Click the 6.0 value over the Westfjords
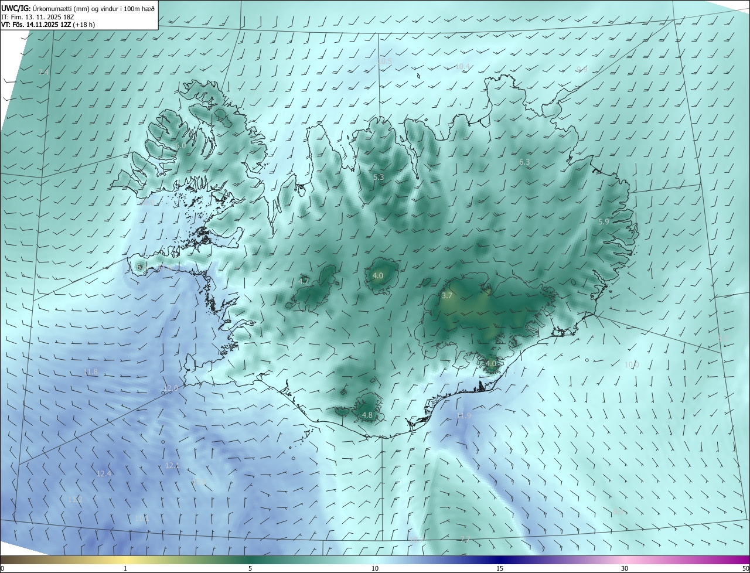The height and width of the screenshot is (573, 750). click(180, 145)
